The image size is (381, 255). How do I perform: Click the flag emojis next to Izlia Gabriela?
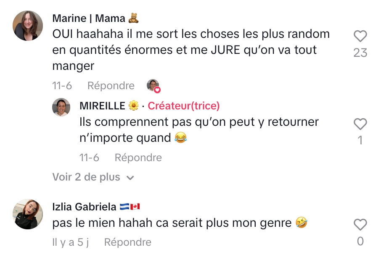130,207
